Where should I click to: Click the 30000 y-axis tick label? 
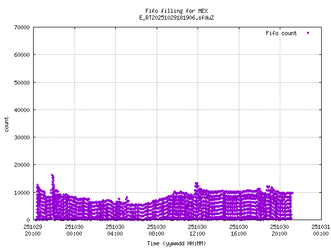[x=20, y=137]
